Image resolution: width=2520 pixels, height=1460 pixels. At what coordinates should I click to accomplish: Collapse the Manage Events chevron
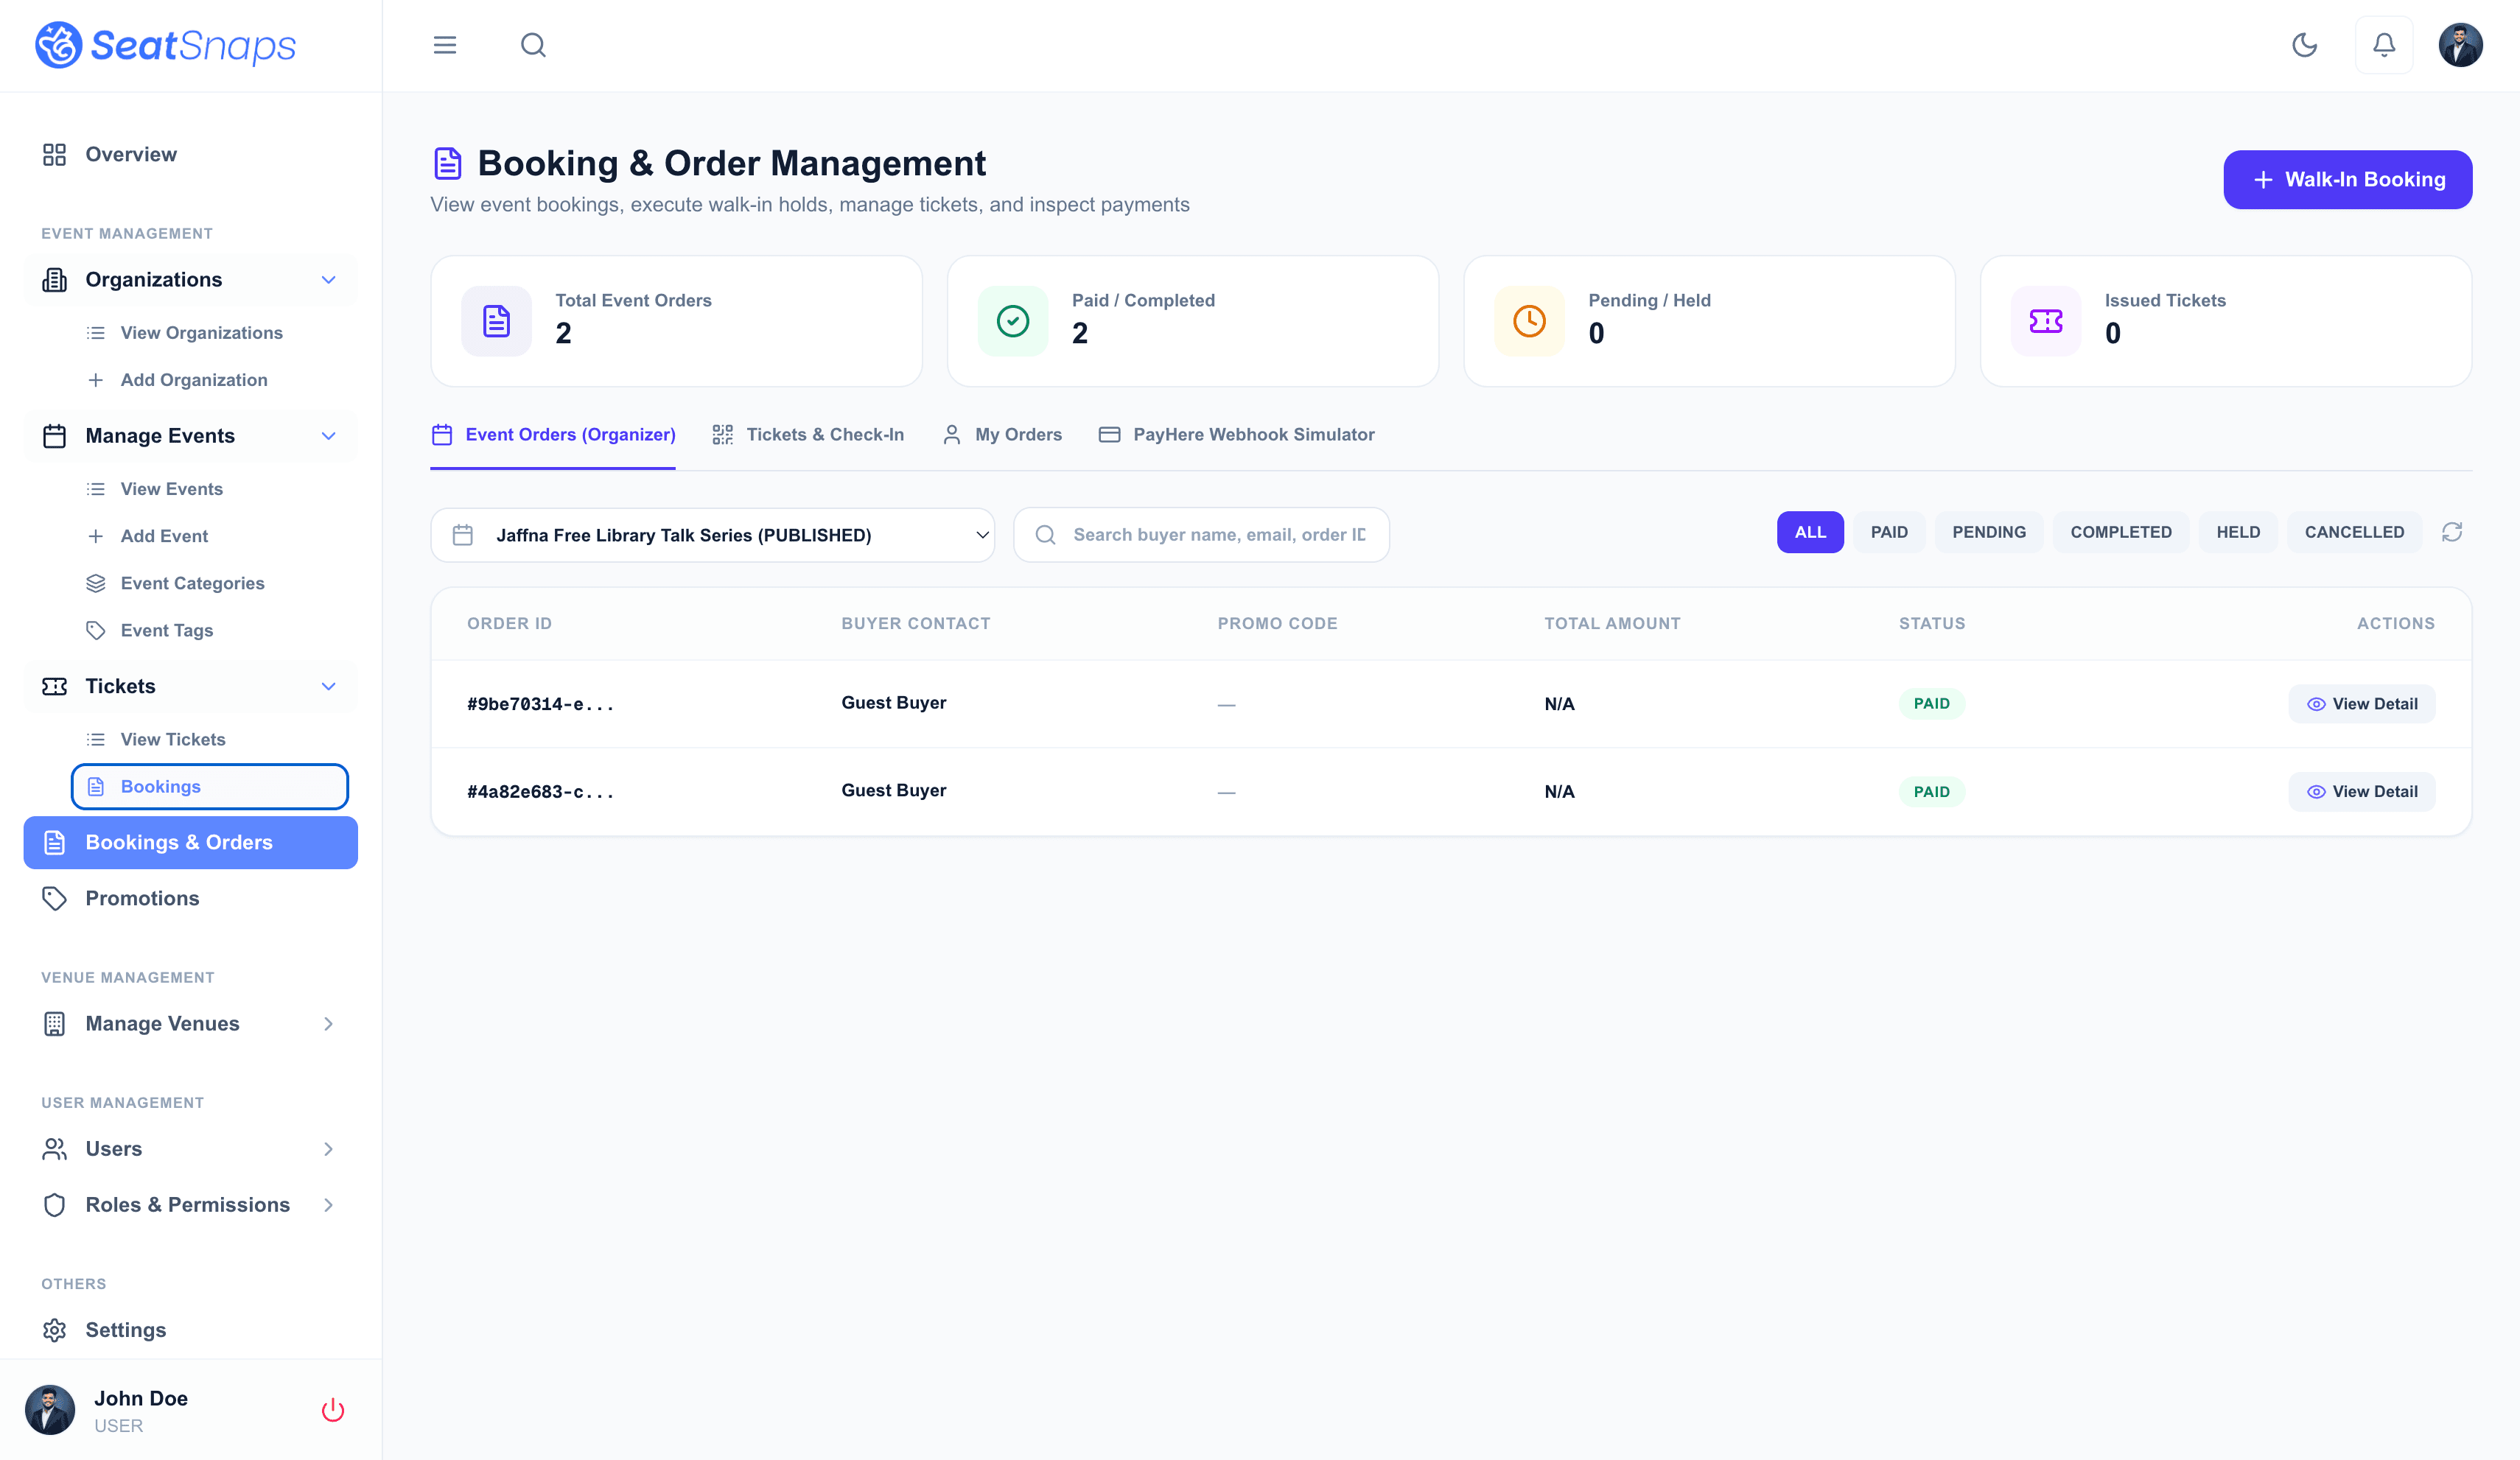(328, 436)
